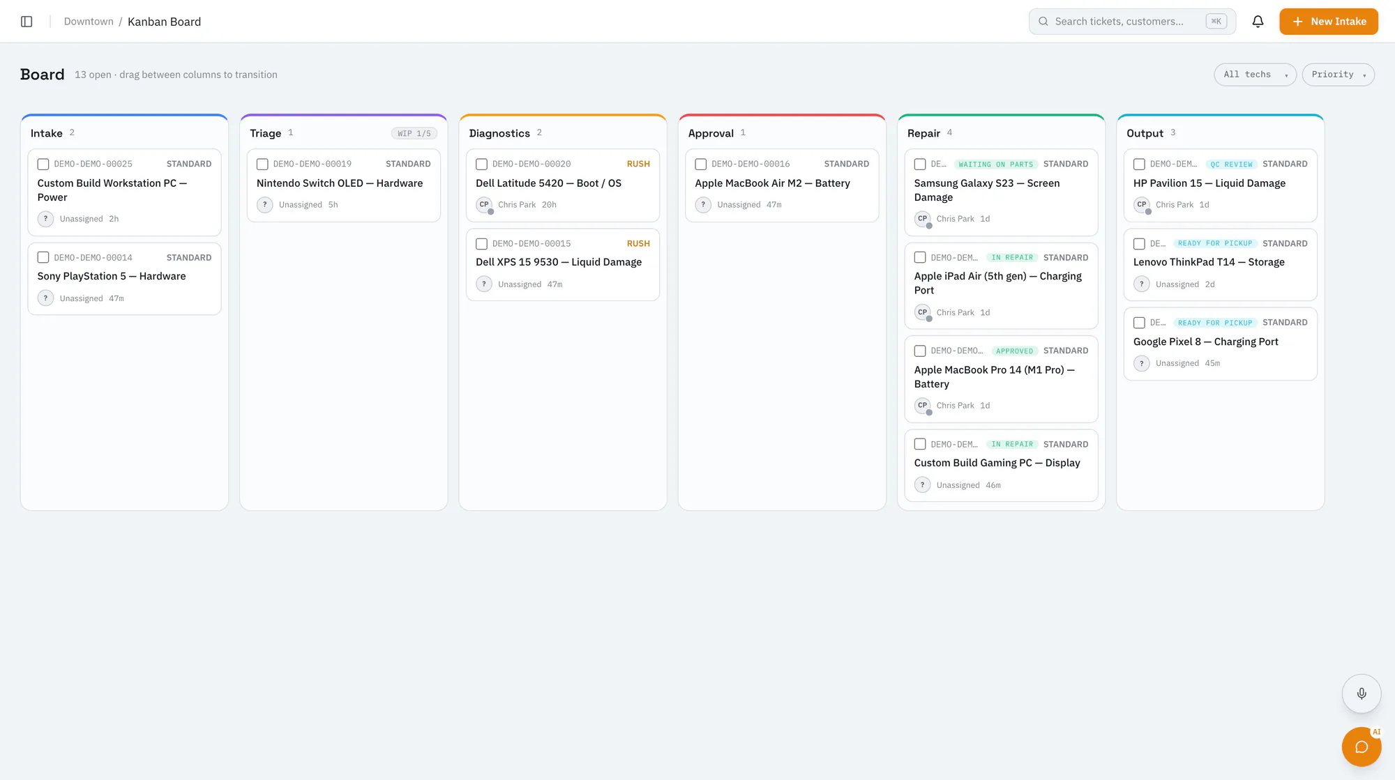This screenshot has width=1395, height=780.
Task: Go to Downtown breadcrumb
Action: point(89,22)
